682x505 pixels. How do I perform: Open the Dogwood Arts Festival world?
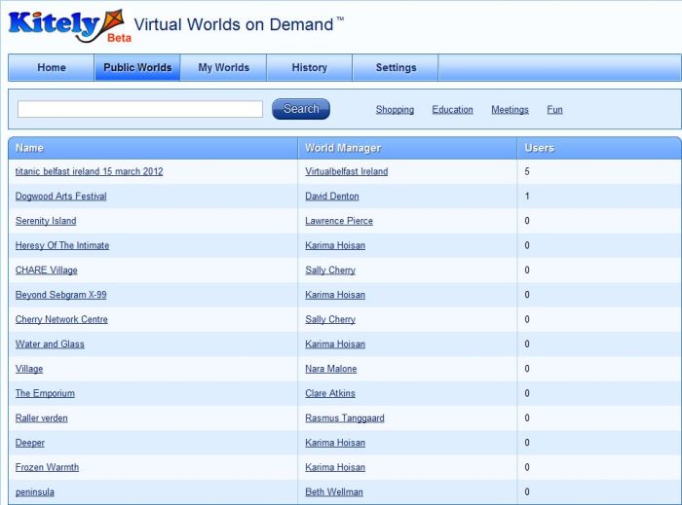click(x=60, y=197)
